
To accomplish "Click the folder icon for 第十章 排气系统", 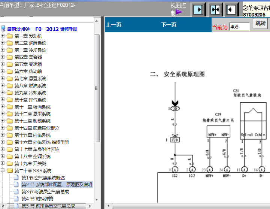I will pos(10,100).
